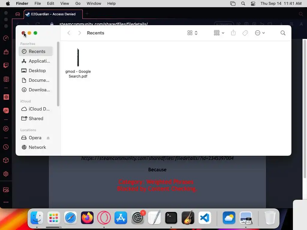Open Shared folder in sidebar

36,119
